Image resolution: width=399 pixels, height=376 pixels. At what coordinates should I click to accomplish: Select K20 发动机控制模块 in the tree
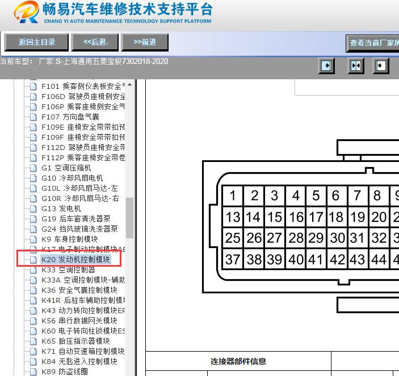(75, 259)
